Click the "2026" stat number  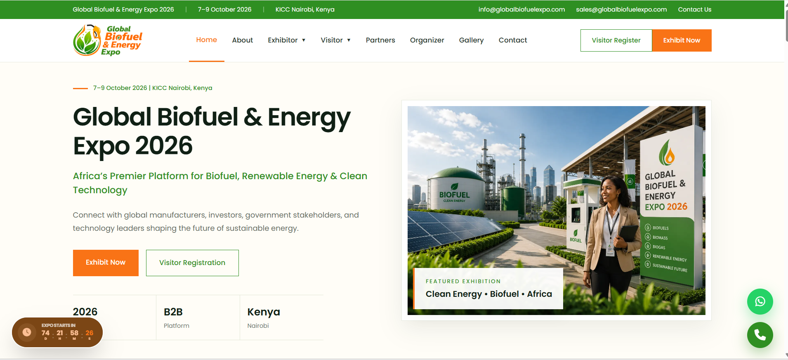pos(85,312)
